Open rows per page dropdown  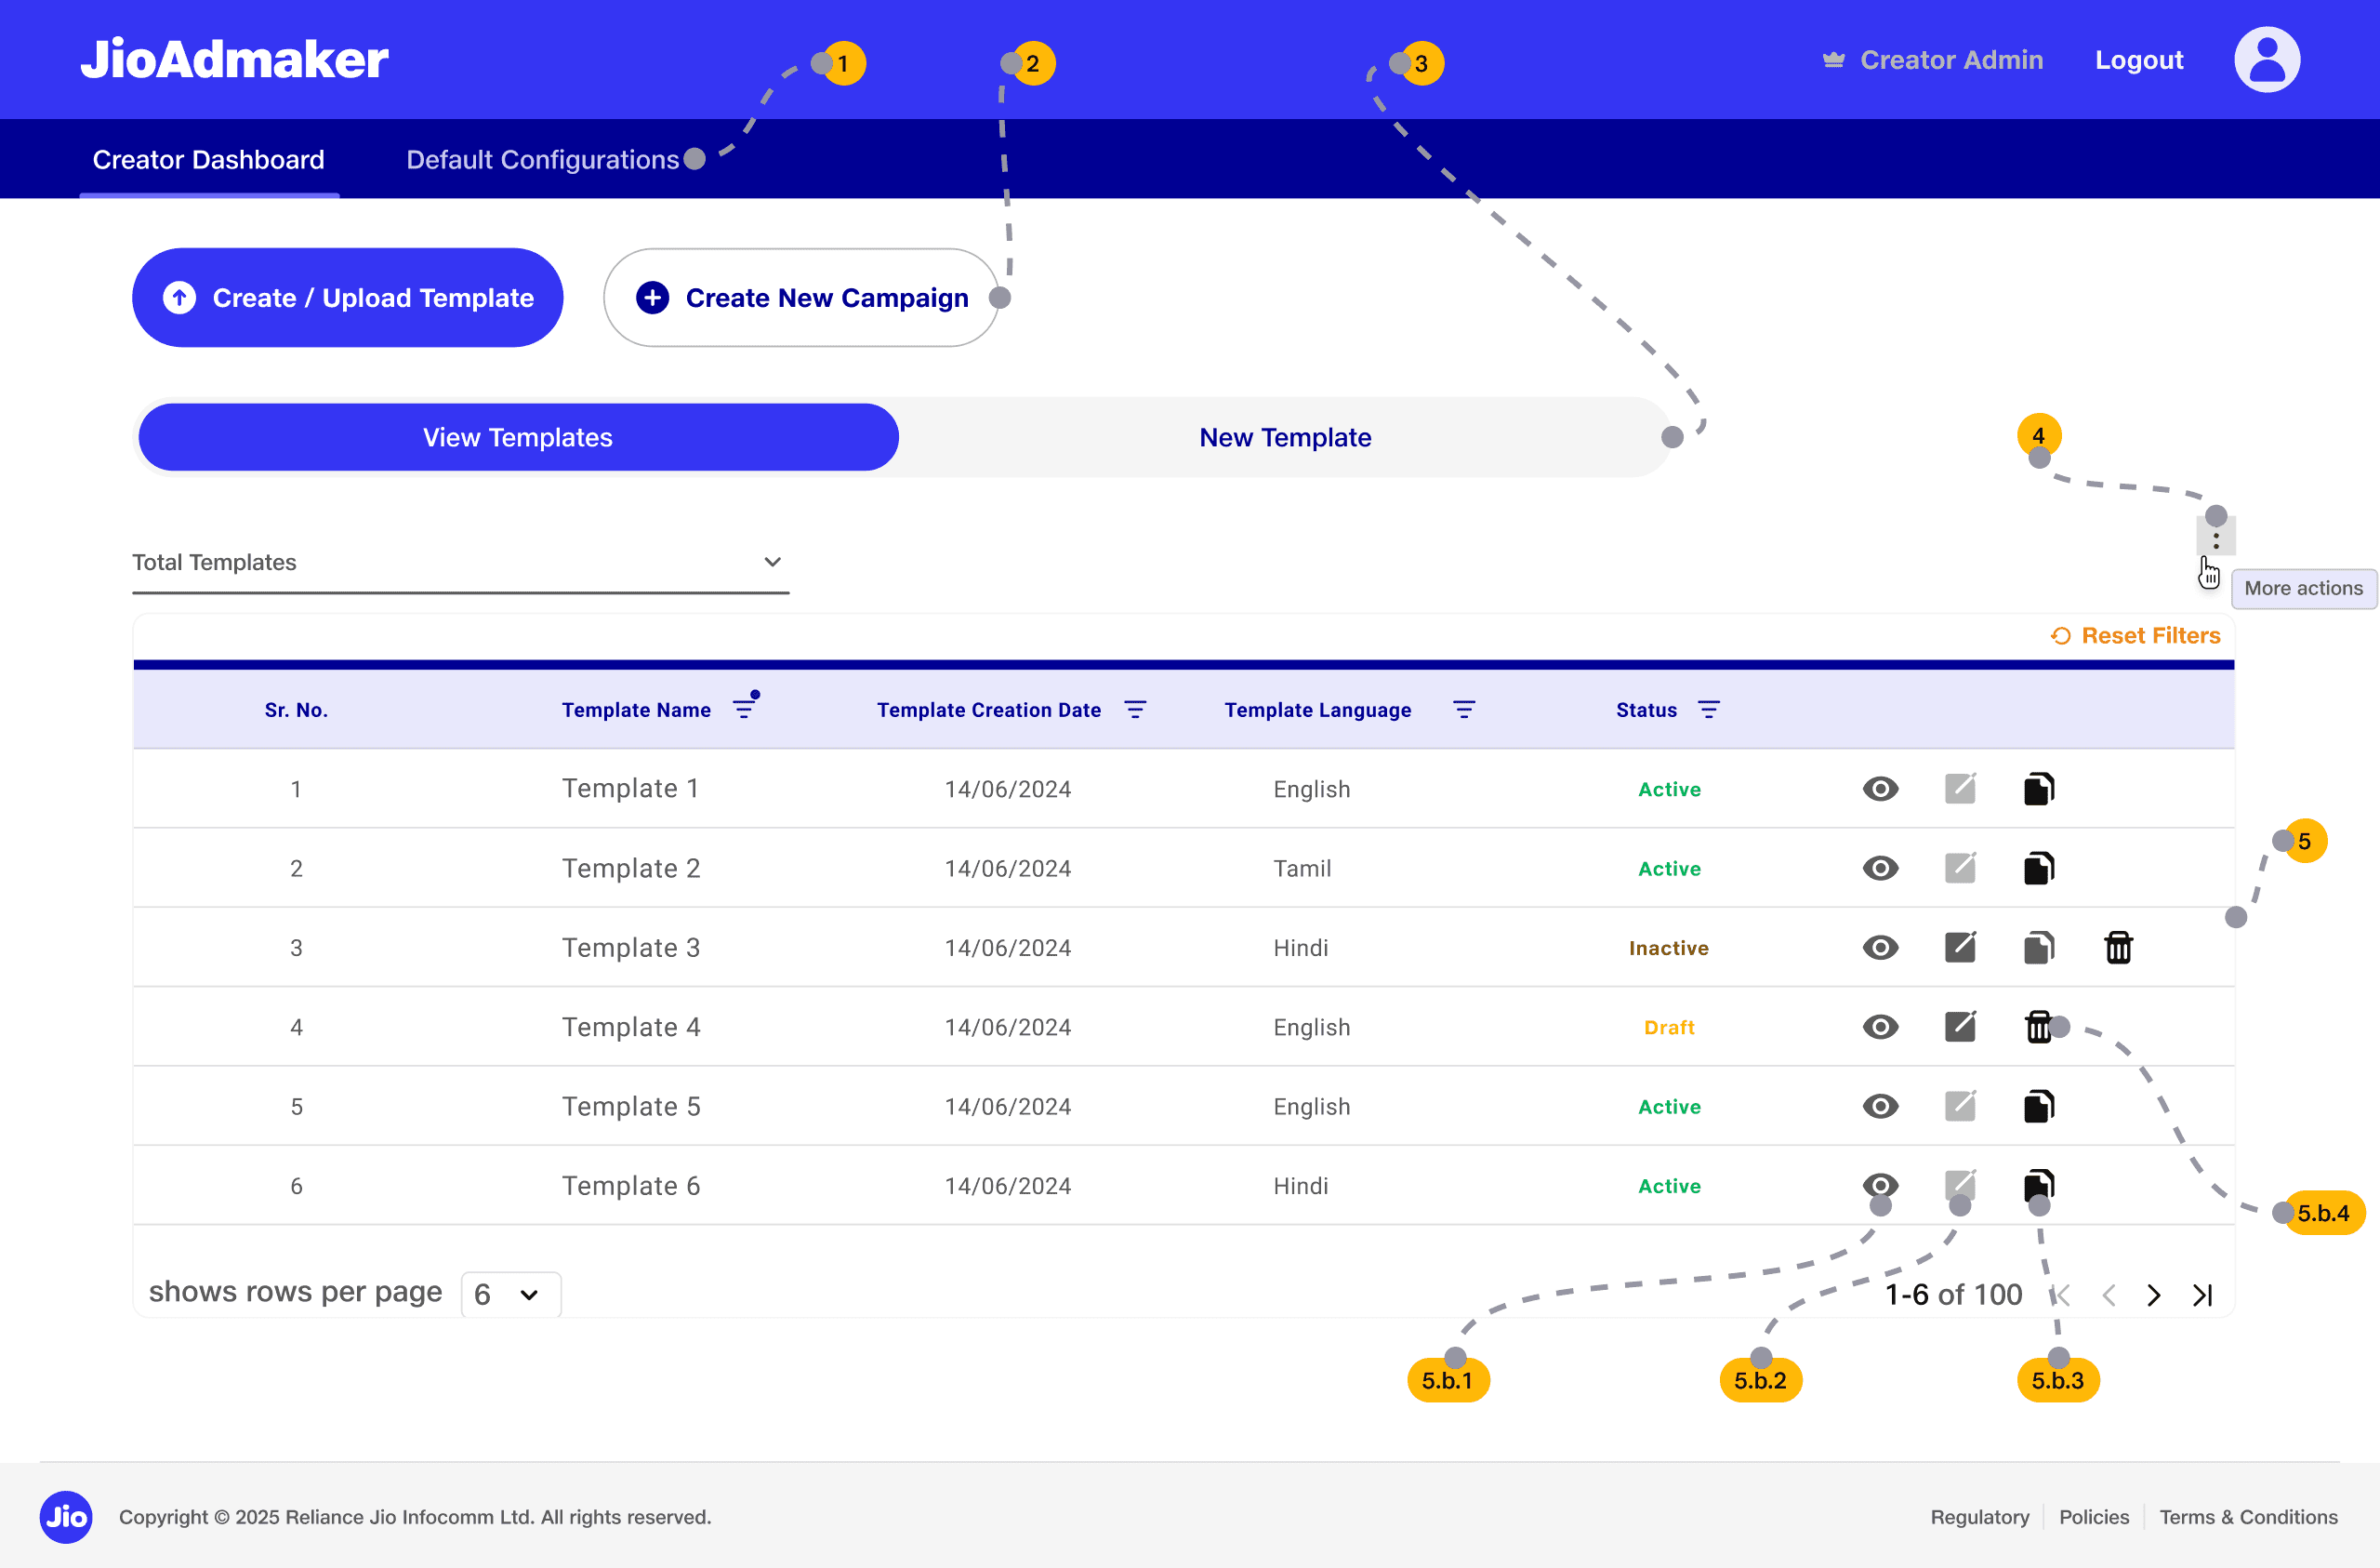pyautogui.click(x=510, y=1295)
